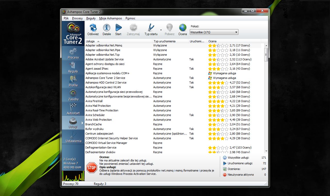
Task: Open the Reguły sidebar section
Action: pos(73,67)
